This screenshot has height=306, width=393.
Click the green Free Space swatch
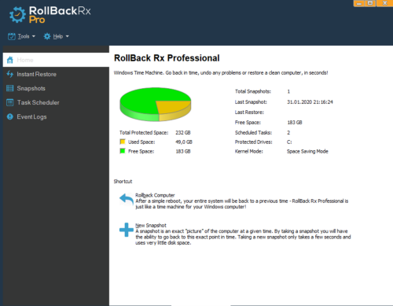pyautogui.click(x=123, y=151)
